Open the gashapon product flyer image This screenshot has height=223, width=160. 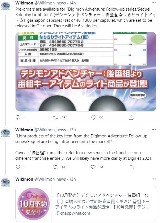click(x=86, y=72)
